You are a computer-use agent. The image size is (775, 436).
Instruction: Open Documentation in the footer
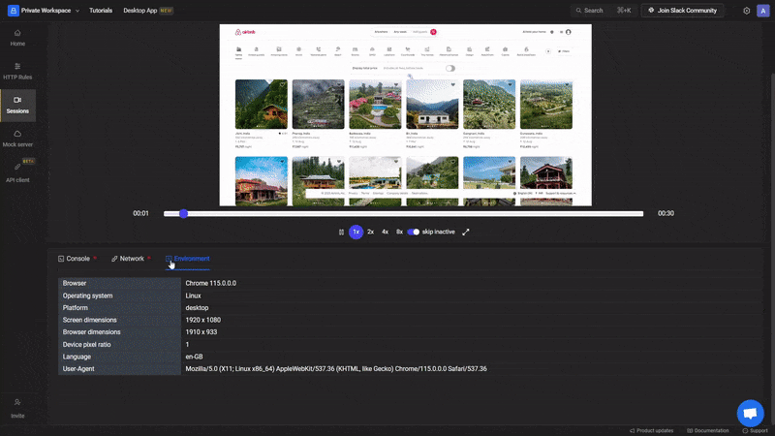coord(708,430)
